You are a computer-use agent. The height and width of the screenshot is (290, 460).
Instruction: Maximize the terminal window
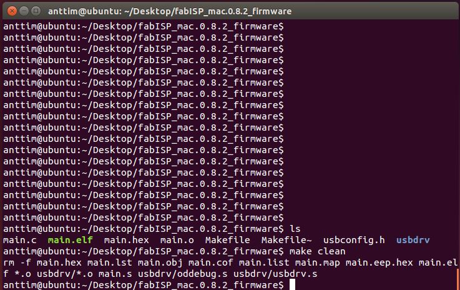point(36,11)
